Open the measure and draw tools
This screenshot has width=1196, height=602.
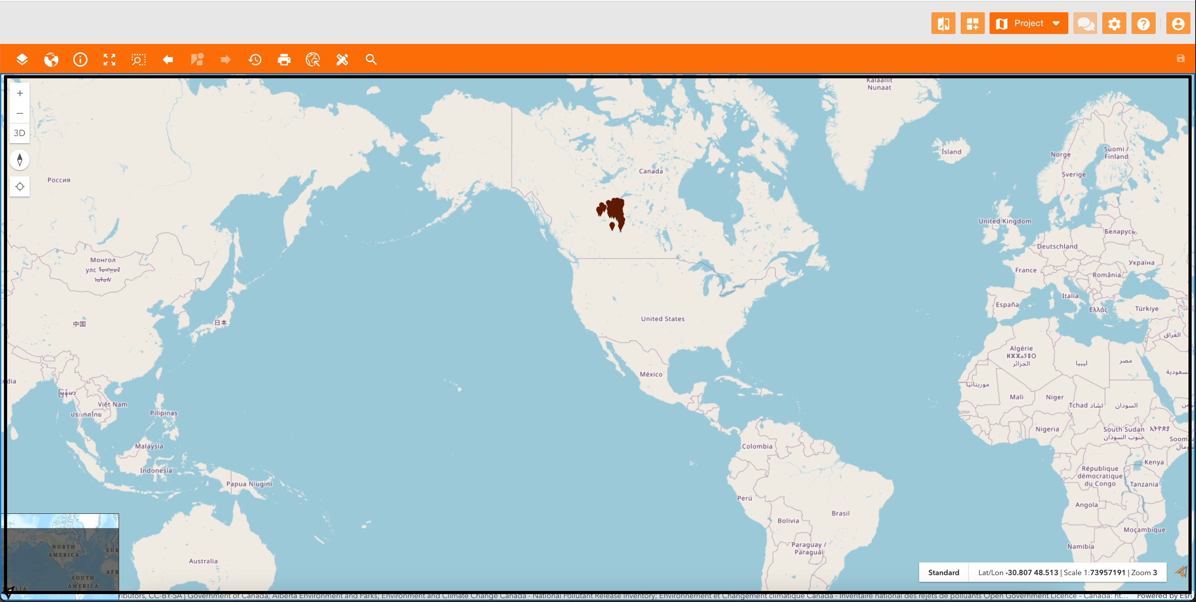(342, 59)
